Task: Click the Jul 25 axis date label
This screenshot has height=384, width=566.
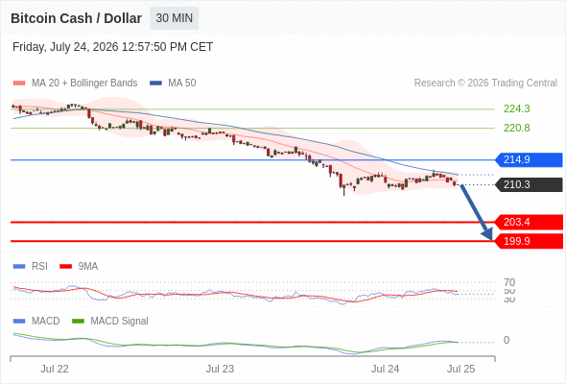Action: (x=461, y=369)
